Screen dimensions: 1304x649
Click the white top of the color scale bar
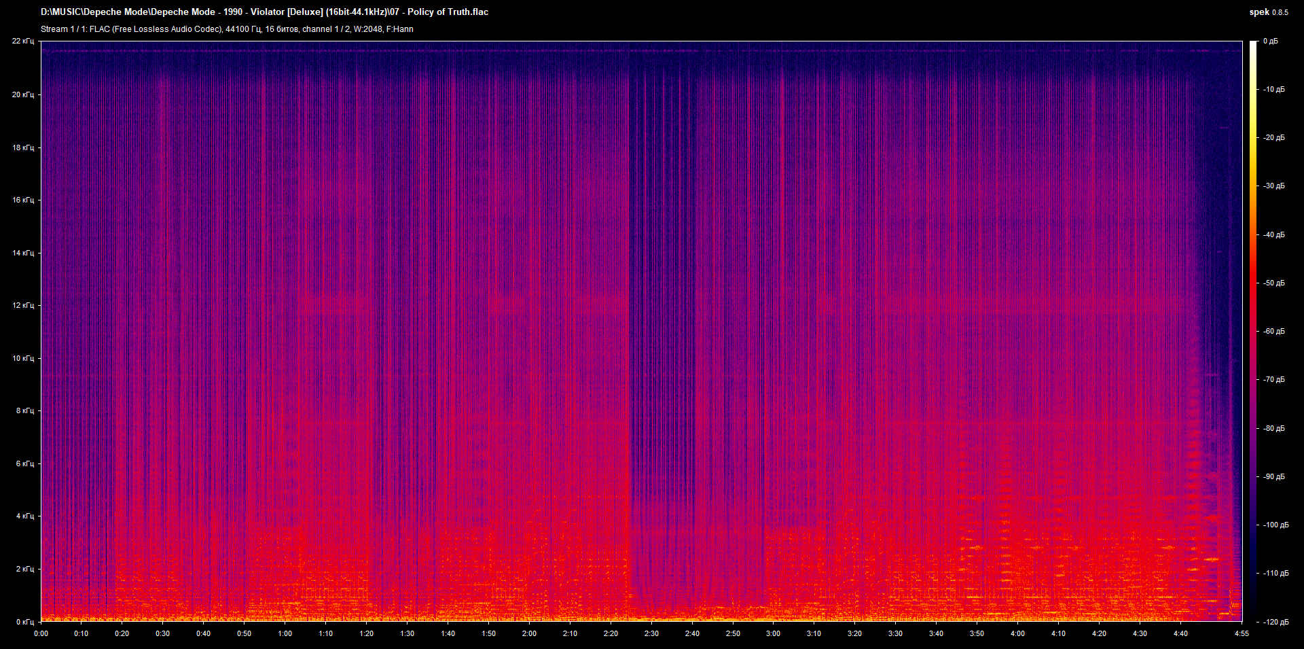pos(1253,45)
